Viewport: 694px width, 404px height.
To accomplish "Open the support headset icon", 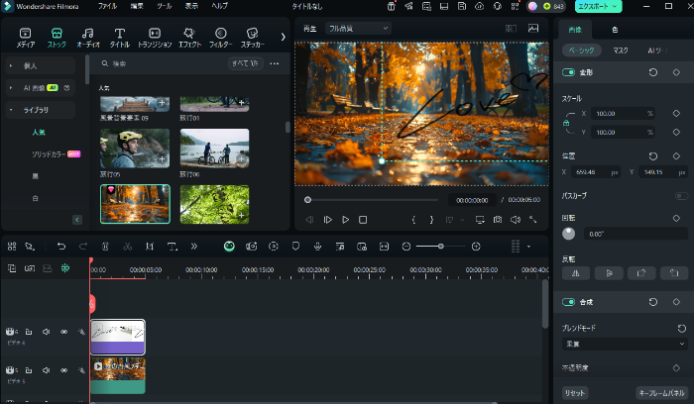I will [497, 6].
